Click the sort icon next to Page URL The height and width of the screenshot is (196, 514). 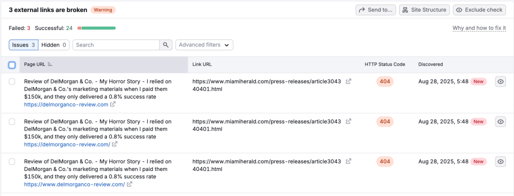50,64
